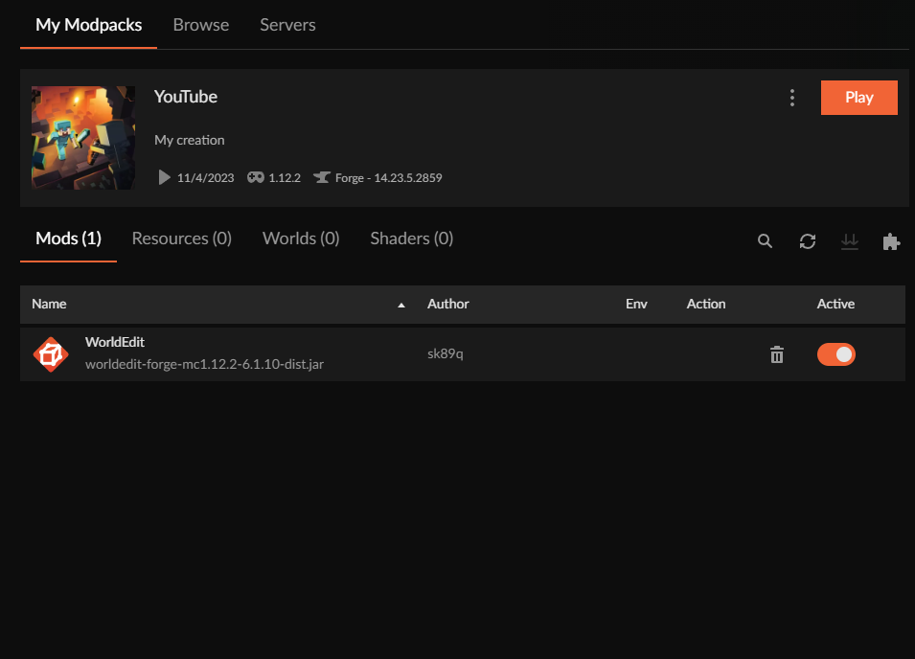The width and height of the screenshot is (915, 659).
Task: Click the Action column header
Action: [x=705, y=304]
